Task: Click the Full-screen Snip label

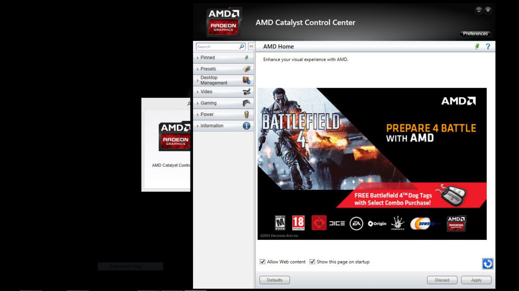Action: point(126,267)
